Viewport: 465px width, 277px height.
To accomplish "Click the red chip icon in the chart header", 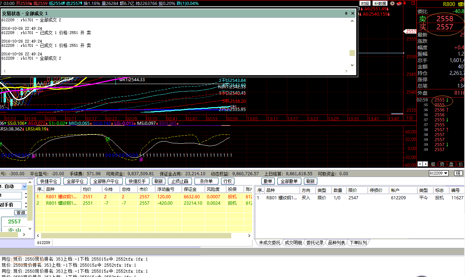I will [x=398, y=3].
